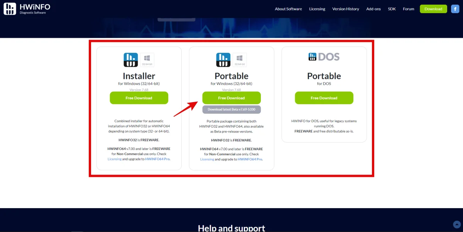Click the Installer Windows 32/64-bit badge
The image size is (463, 232).
147,60
